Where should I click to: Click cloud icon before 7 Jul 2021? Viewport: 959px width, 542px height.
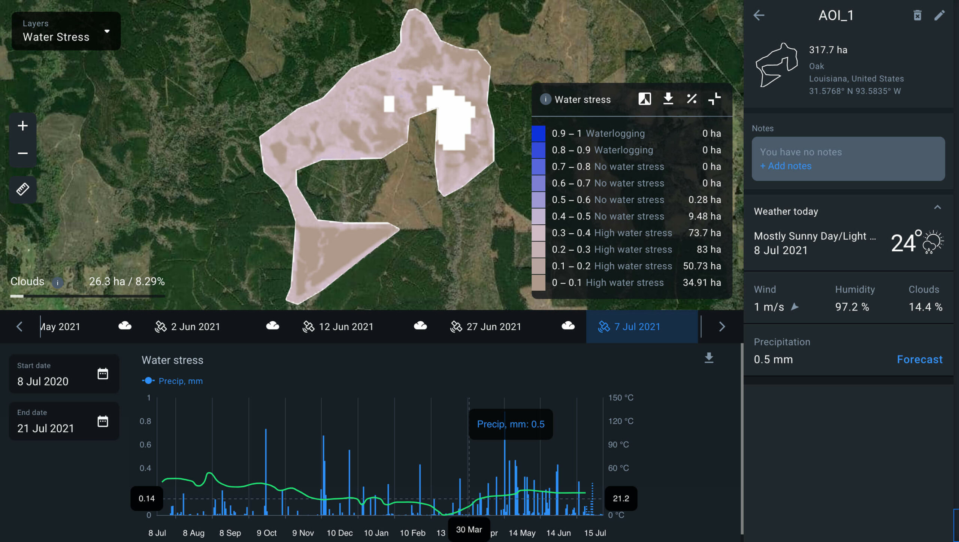(x=568, y=325)
